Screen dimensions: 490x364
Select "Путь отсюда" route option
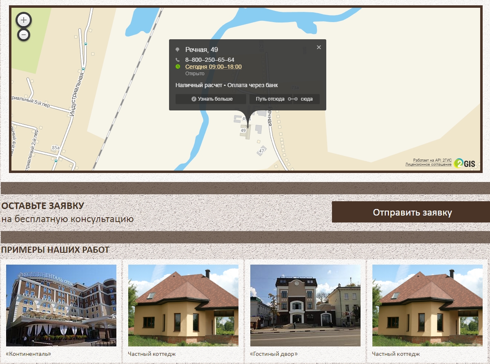(270, 99)
